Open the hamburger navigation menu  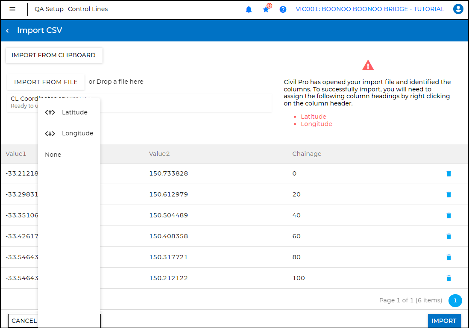(x=12, y=9)
